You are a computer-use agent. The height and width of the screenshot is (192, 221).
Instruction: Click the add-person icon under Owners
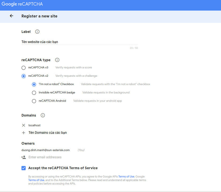[x=24, y=157]
